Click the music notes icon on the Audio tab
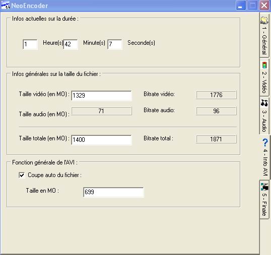271x255 pixels. point(264,103)
